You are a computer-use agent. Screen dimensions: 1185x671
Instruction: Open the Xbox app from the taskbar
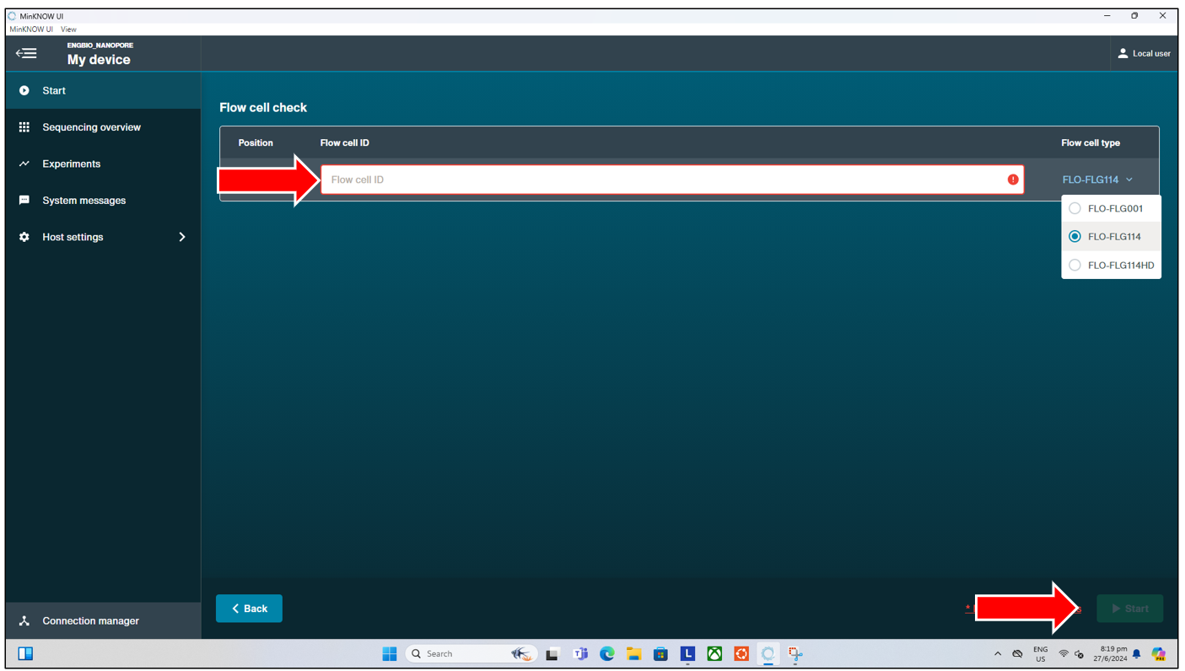click(x=714, y=653)
